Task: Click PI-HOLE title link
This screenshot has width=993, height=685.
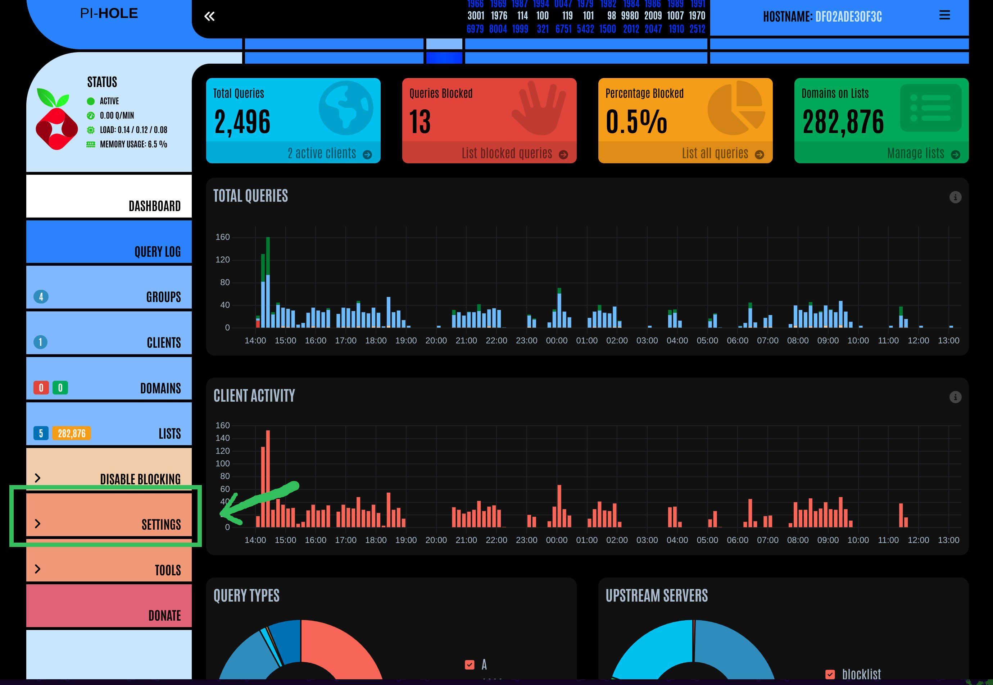Action: [x=109, y=13]
